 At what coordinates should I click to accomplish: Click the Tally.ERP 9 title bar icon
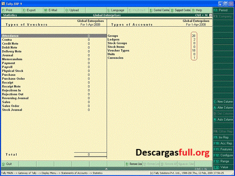3,4
